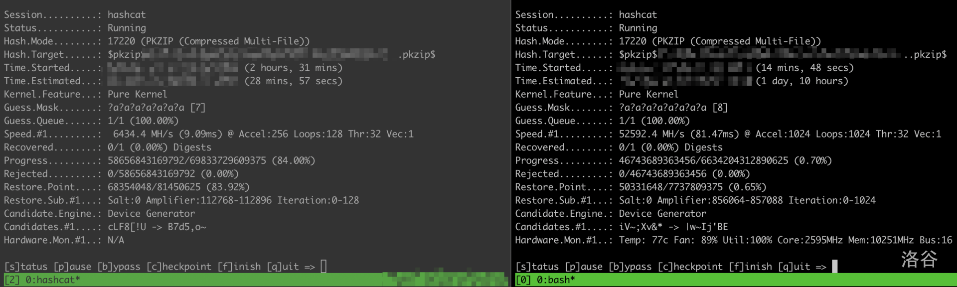957x287 pixels.
Task: Click the [q]uit option in right terminal
Action: (794, 267)
